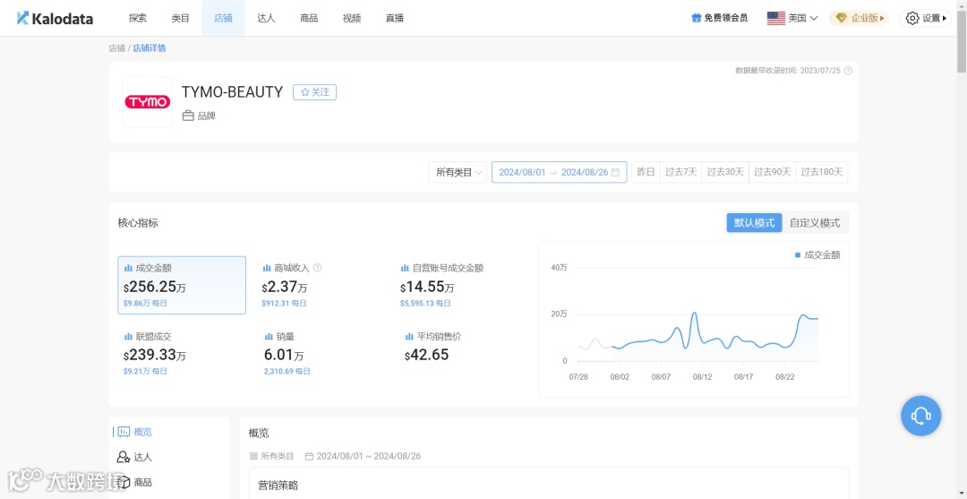
Task: Click the 营销策略 section heading
Action: (x=278, y=486)
